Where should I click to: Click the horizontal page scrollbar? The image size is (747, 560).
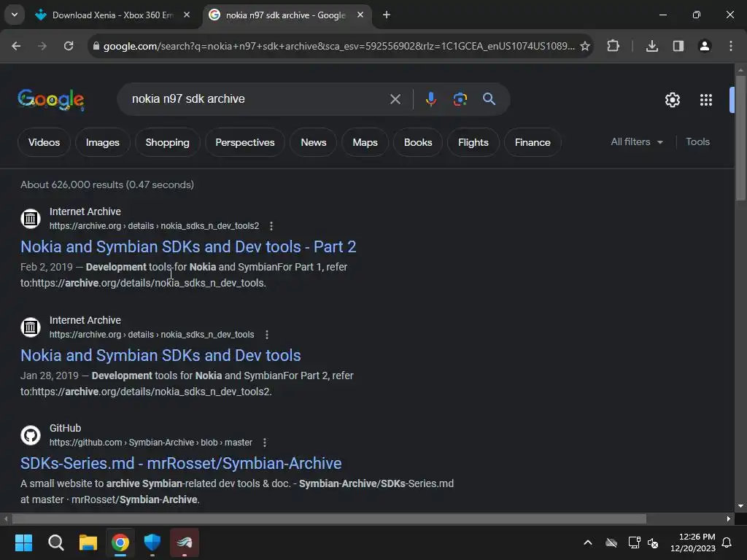329,518
